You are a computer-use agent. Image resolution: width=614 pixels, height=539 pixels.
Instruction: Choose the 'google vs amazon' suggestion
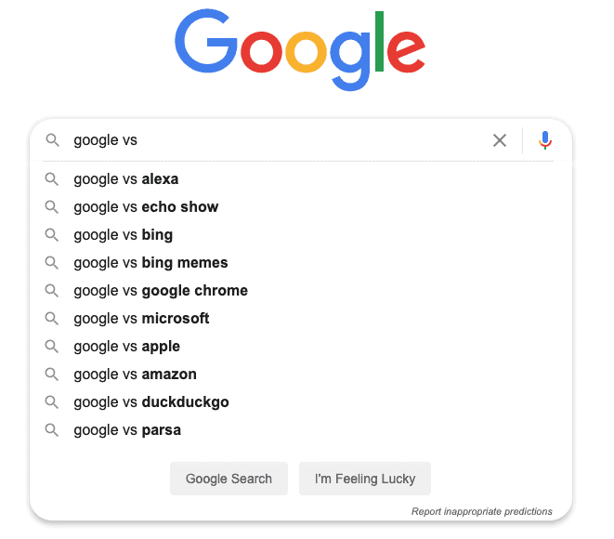pos(301,375)
